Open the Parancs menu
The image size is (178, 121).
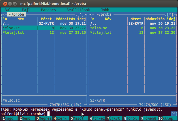click(48, 10)
